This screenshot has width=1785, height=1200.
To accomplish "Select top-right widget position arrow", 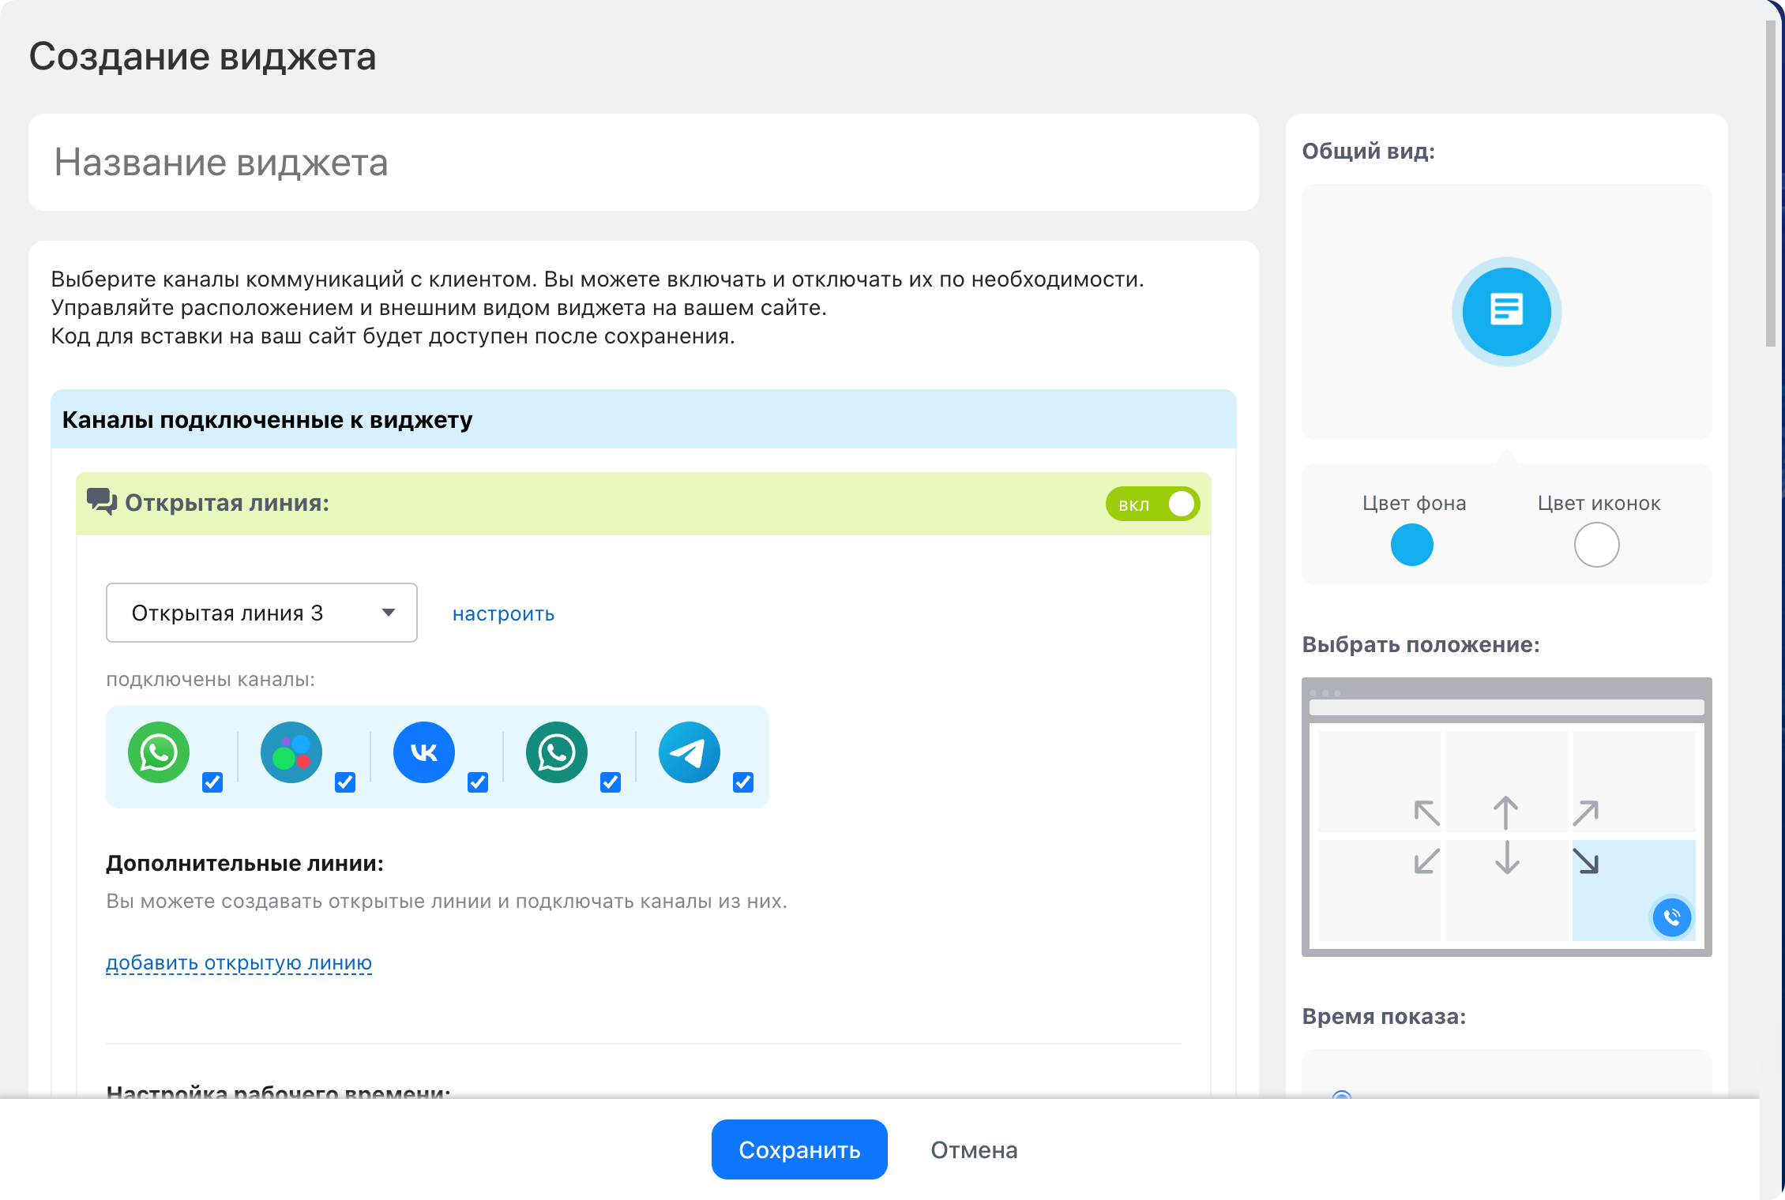I will pyautogui.click(x=1586, y=813).
